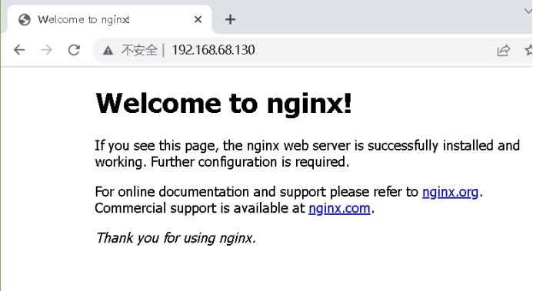Image resolution: width=533 pixels, height=291 pixels.
Task: Click the 'Further configuration is required.' sentence
Action: tap(250, 162)
